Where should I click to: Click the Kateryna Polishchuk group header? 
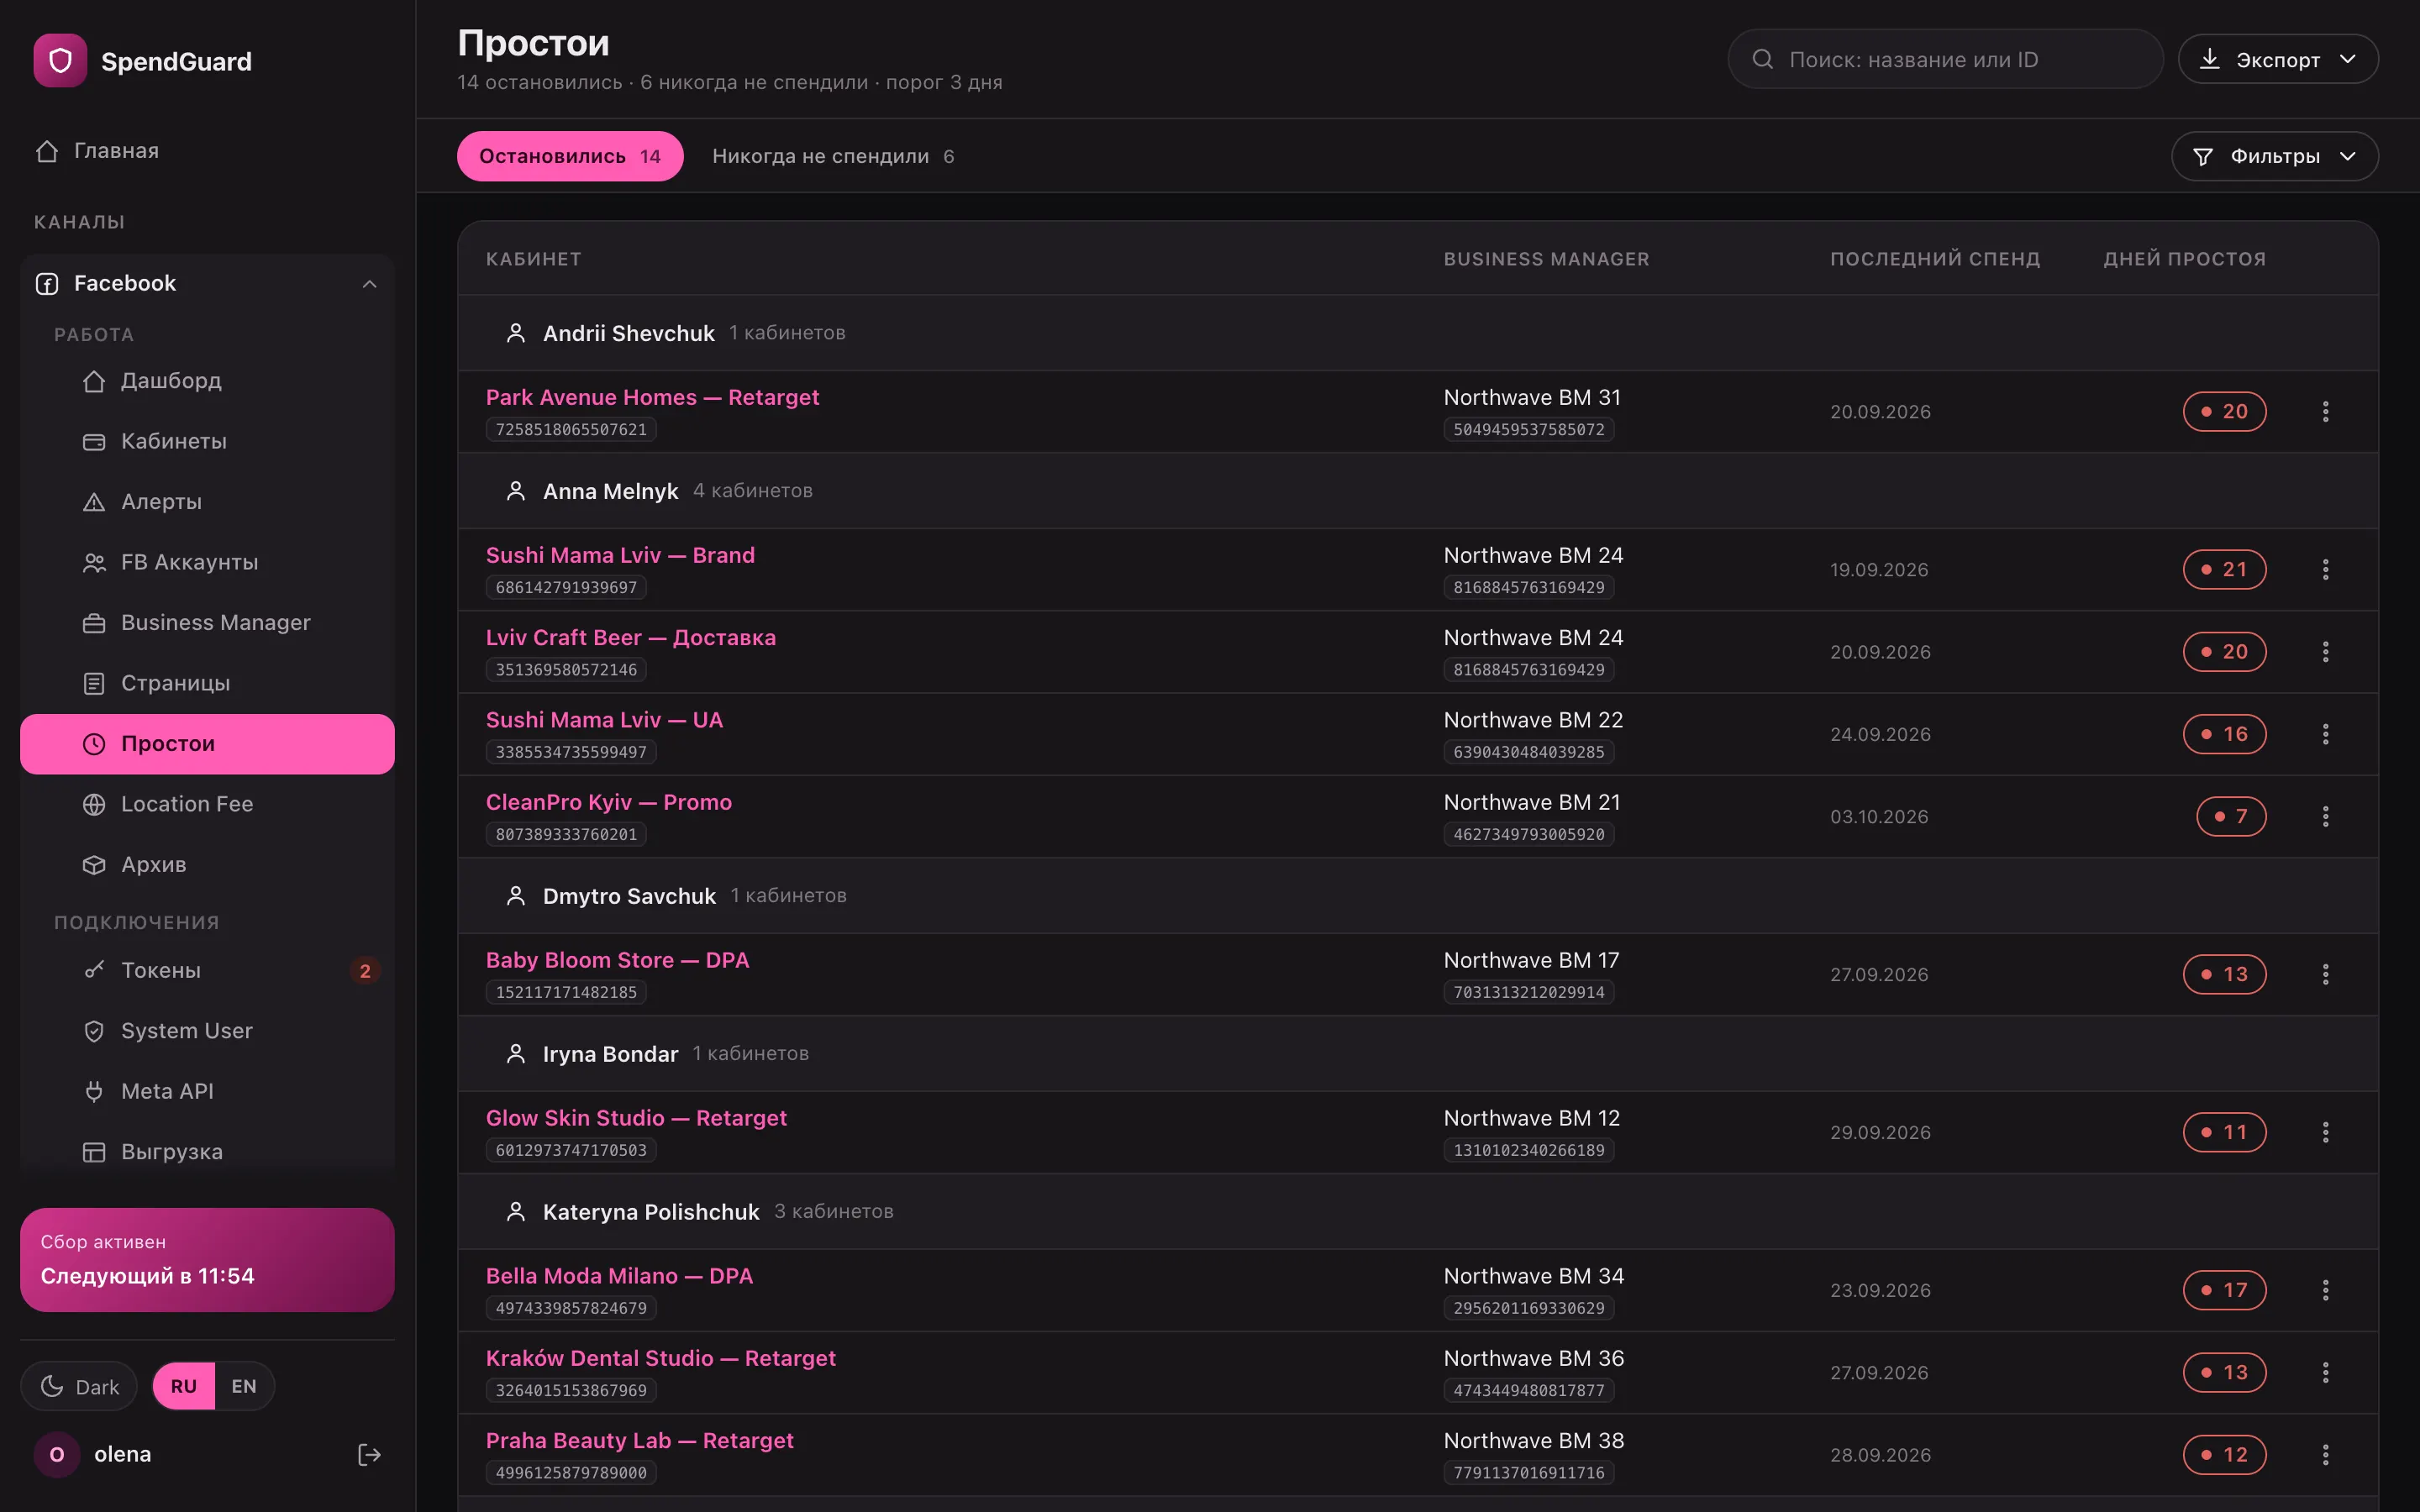click(1418, 1212)
